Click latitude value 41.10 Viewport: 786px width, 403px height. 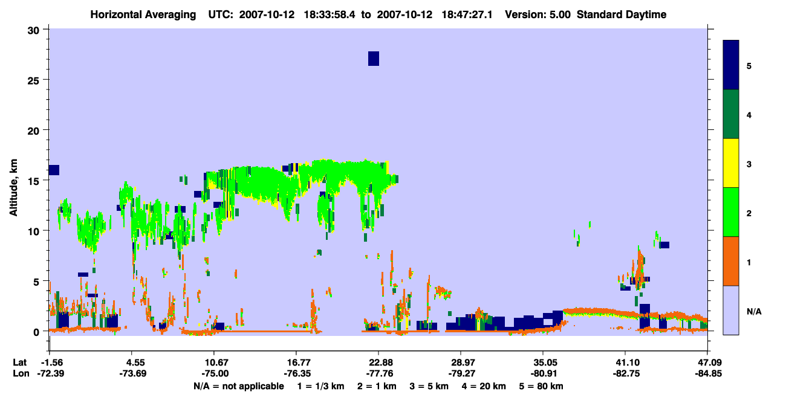click(625, 363)
